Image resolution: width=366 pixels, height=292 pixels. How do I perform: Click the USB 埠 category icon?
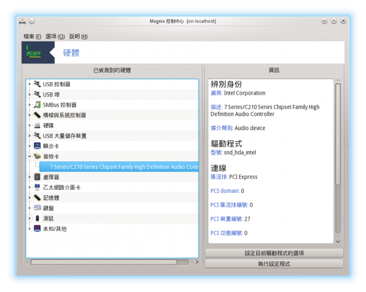(x=37, y=94)
